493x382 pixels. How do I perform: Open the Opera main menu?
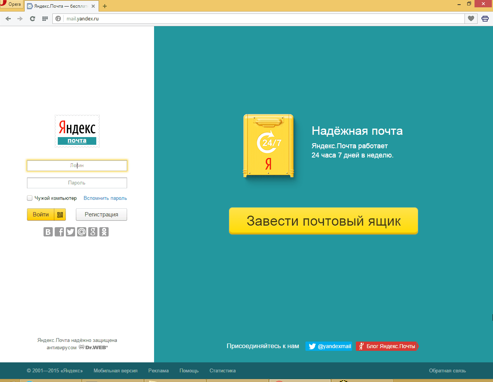[x=11, y=5]
